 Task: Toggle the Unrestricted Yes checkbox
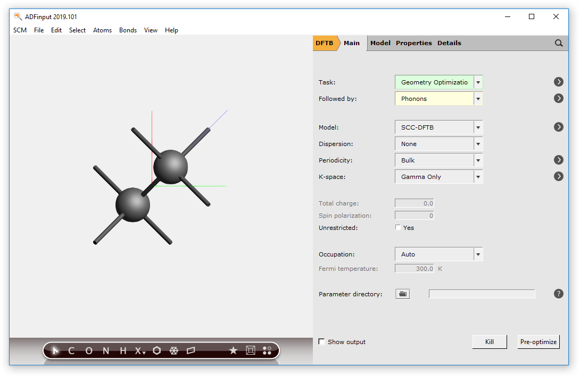click(x=398, y=227)
